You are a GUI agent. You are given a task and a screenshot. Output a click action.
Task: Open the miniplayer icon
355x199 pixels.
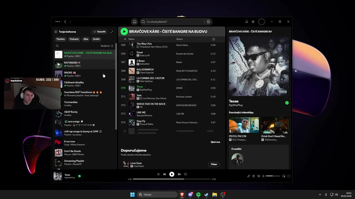coord(284,176)
